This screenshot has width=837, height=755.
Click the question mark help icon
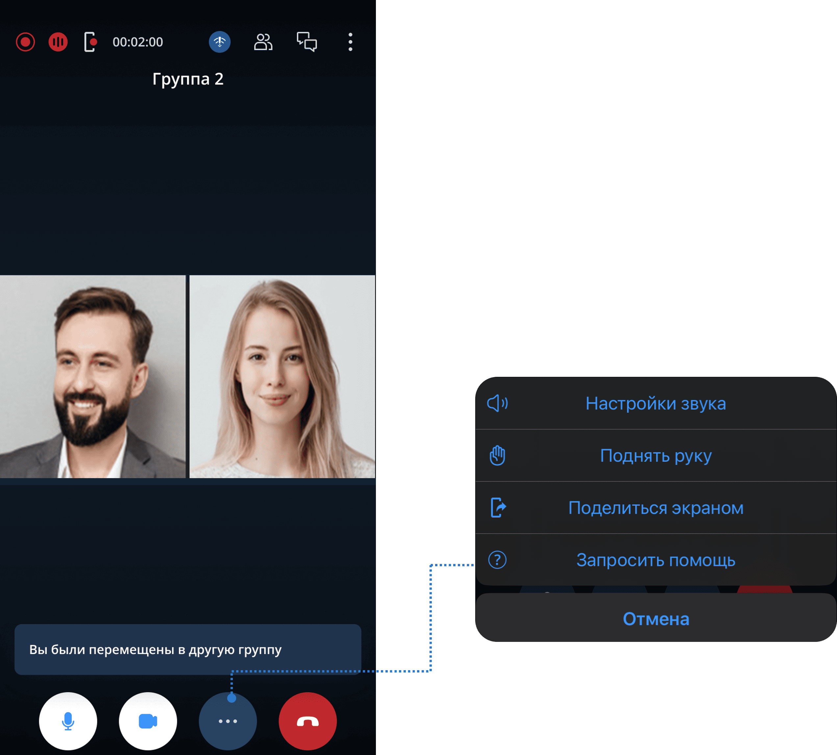point(497,560)
